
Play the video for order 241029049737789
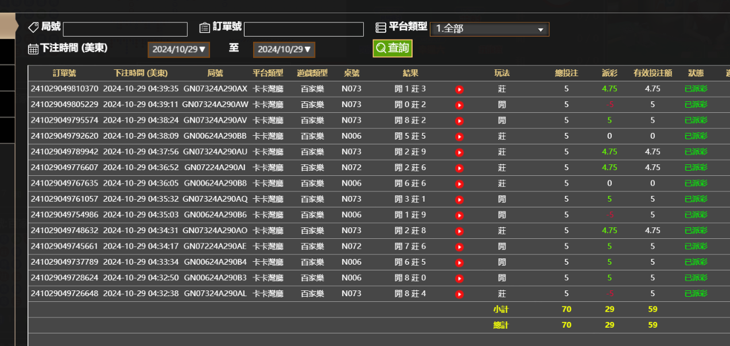point(459,262)
